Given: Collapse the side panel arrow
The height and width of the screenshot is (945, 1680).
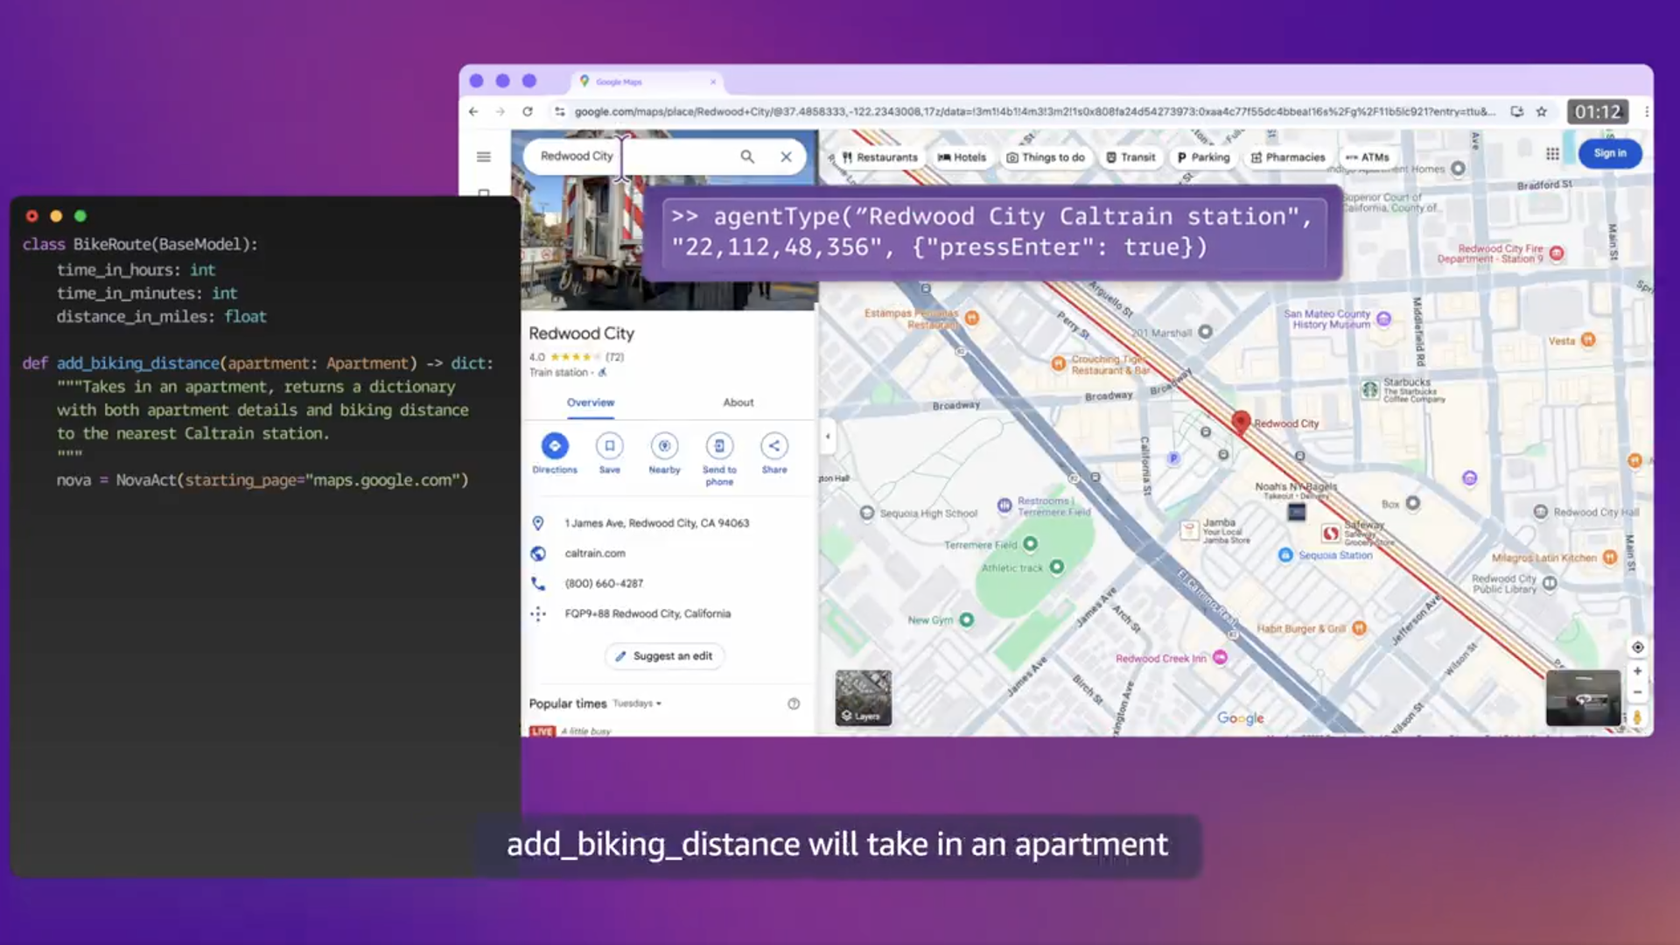Looking at the screenshot, I should [x=828, y=436].
